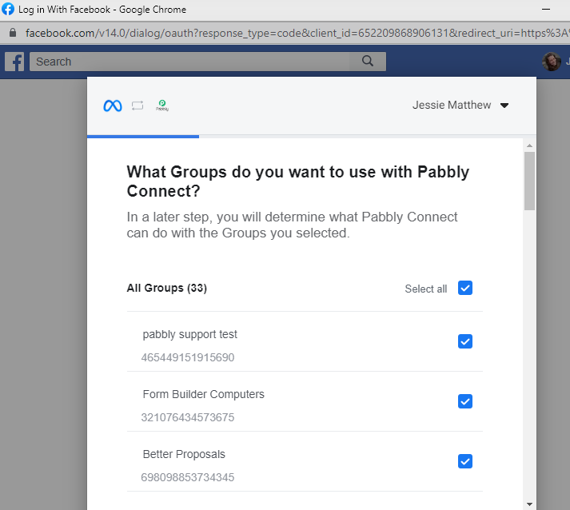Uncheck the Form Builder Computers group
Image resolution: width=570 pixels, height=510 pixels.
pyautogui.click(x=465, y=401)
